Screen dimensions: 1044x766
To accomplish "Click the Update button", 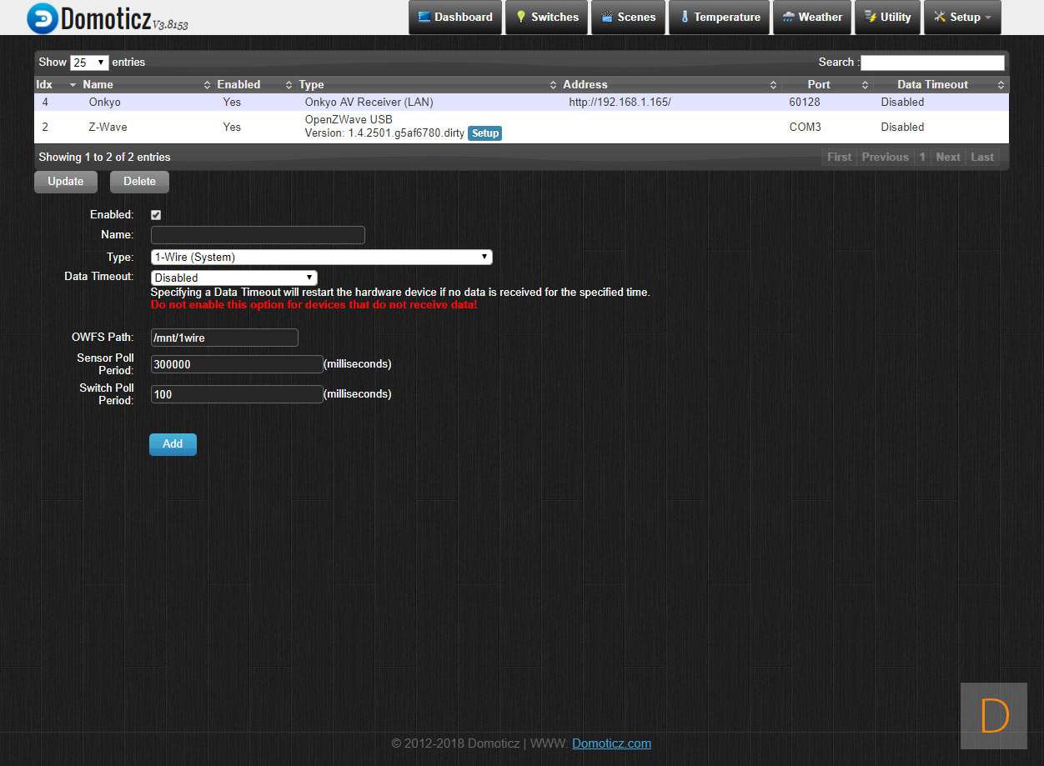I will [65, 182].
